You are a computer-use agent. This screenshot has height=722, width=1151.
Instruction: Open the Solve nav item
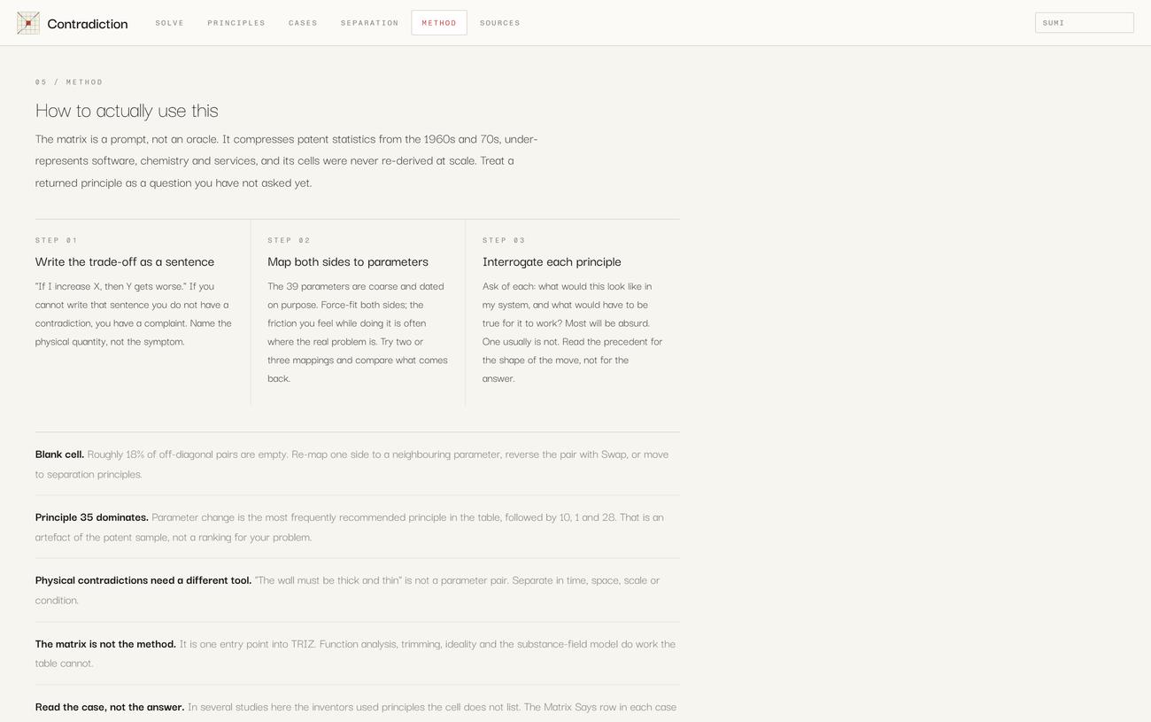(170, 23)
